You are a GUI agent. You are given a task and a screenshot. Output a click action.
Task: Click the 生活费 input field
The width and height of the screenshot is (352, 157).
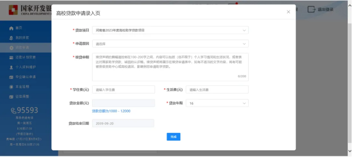(217, 90)
